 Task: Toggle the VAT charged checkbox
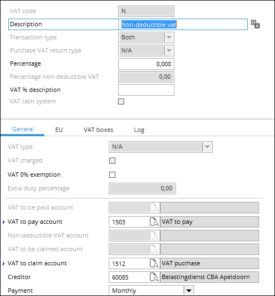point(112,161)
